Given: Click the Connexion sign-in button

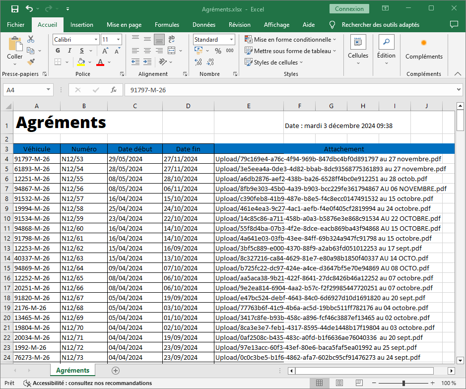Looking at the screenshot, I should click(x=349, y=9).
